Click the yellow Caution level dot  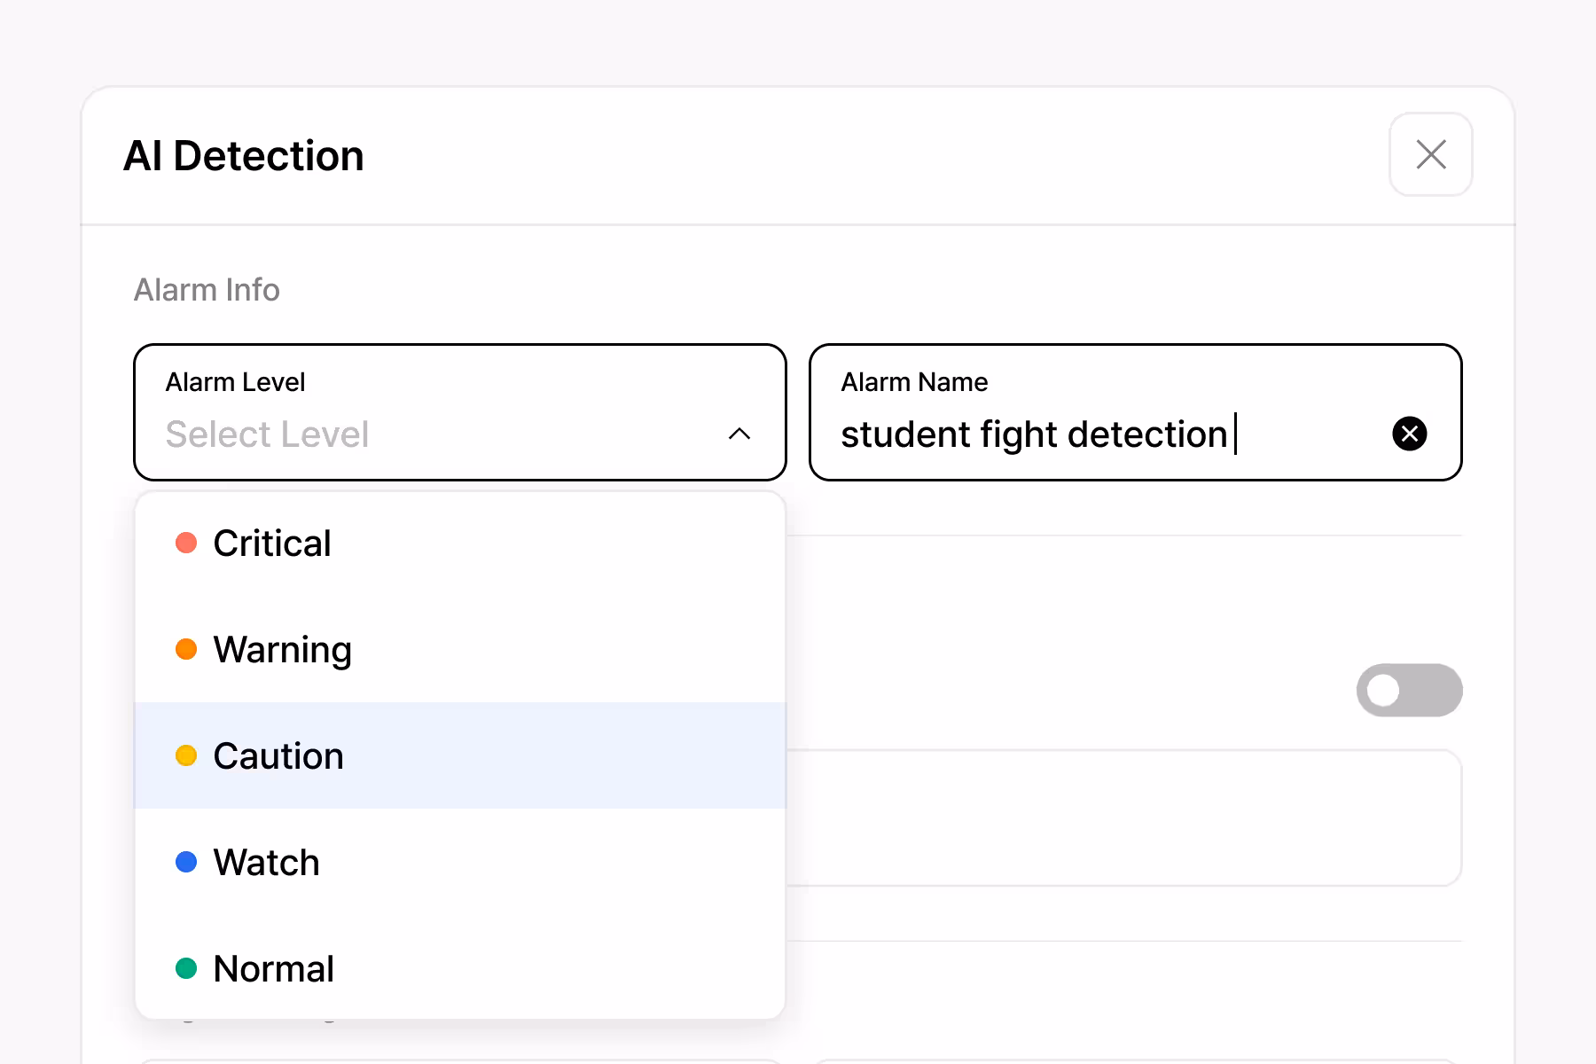coord(186,755)
